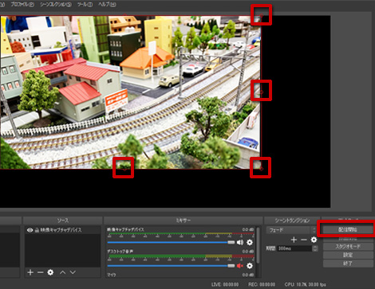Open the プロファイル(P) menu

[22, 5]
